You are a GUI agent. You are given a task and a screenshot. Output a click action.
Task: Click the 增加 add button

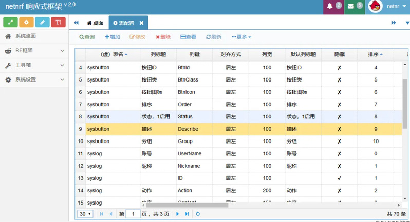pos(112,37)
